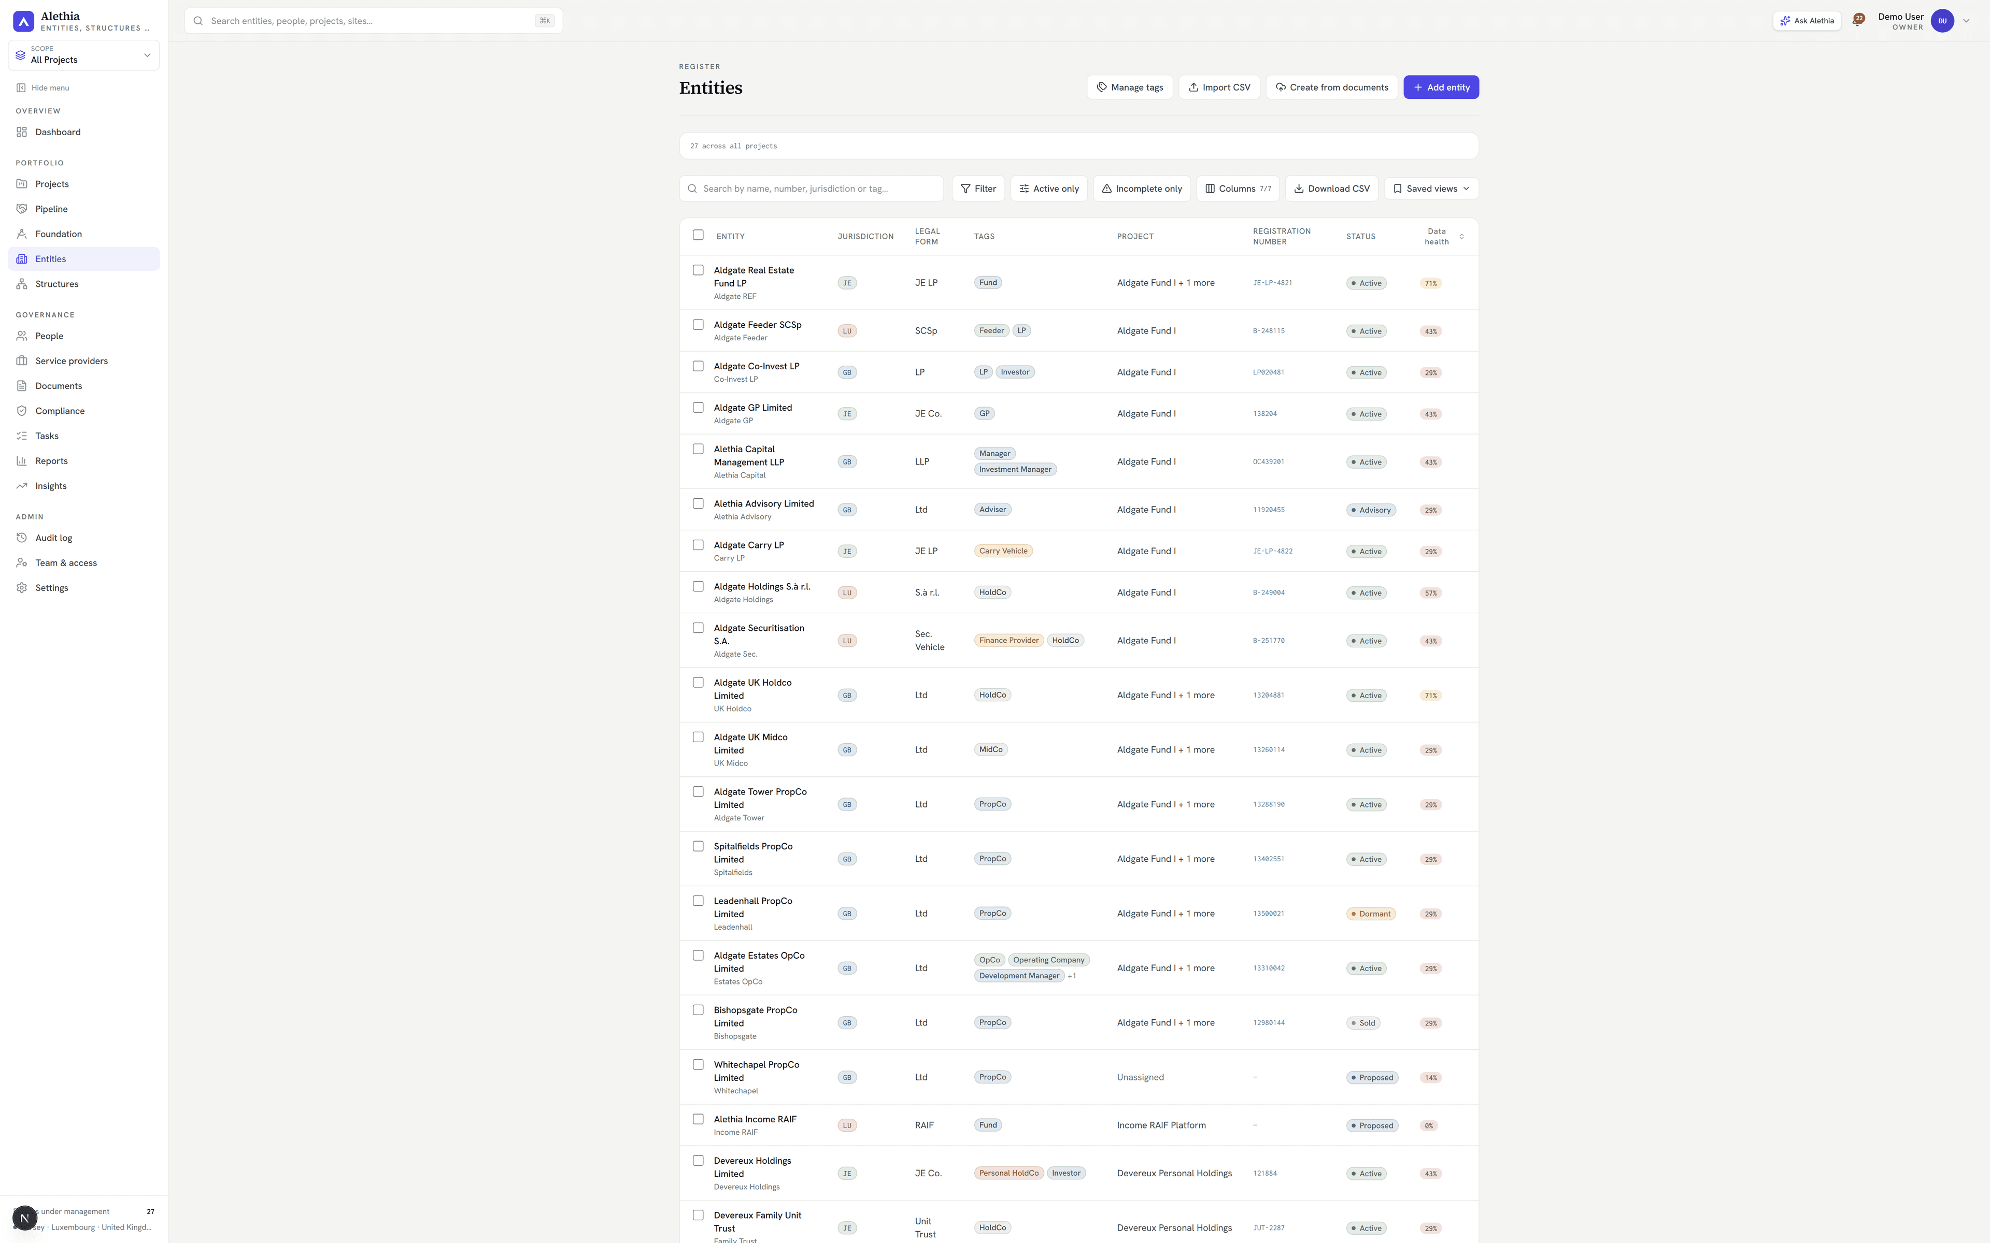
Task: Click the Compliance shield icon
Action: point(22,411)
